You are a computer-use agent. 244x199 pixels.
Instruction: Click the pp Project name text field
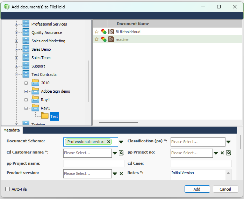point(94,163)
